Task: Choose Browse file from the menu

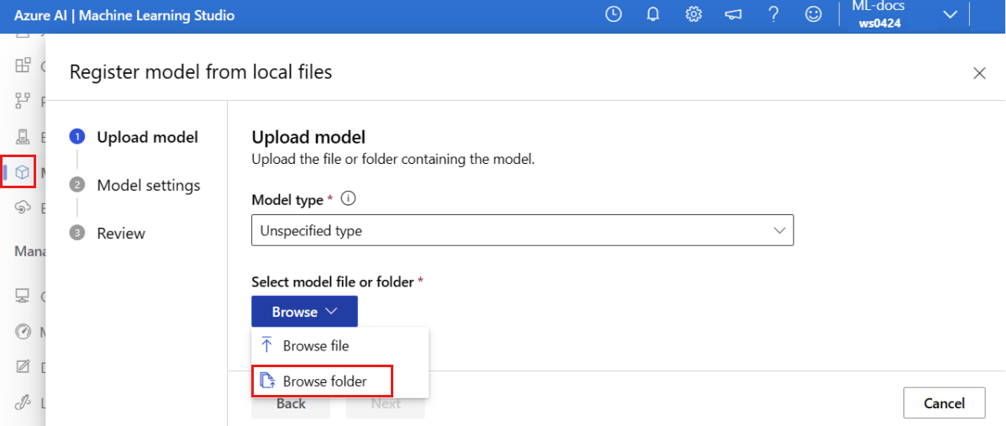Action: tap(340, 346)
